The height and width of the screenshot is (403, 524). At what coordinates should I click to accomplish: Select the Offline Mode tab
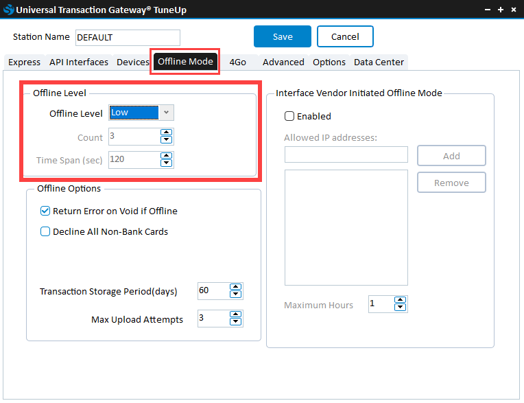coord(185,62)
